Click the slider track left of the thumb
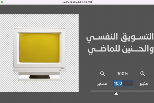Screen dimensions: 154x103 pos(103,91)
